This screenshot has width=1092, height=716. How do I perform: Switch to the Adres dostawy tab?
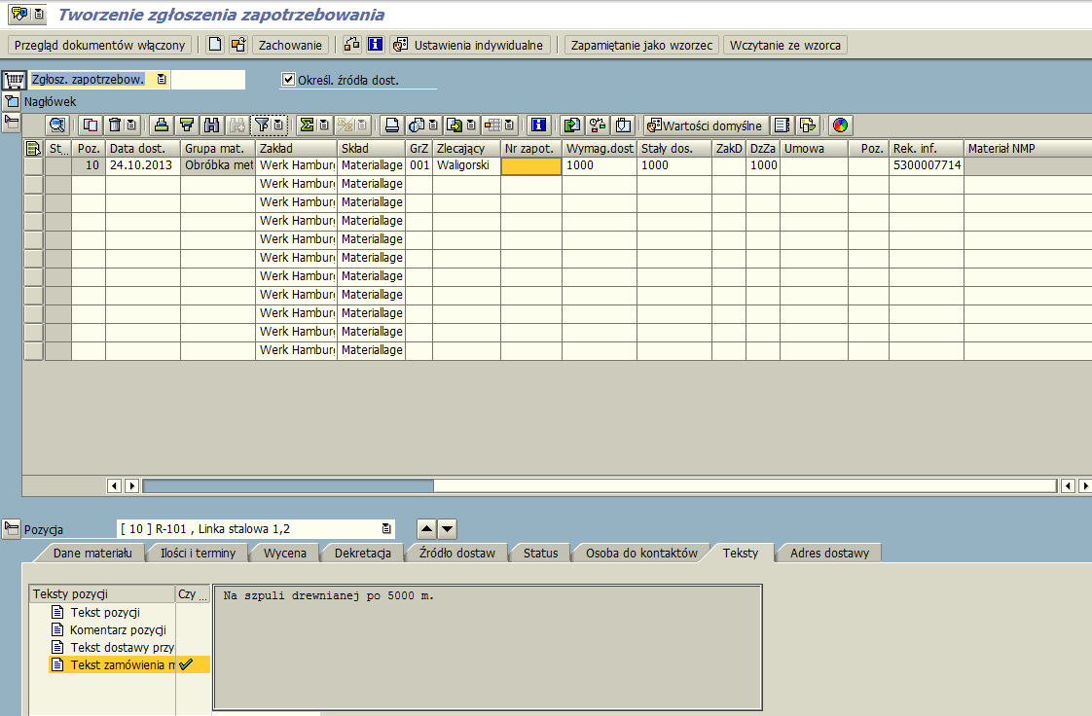click(829, 554)
